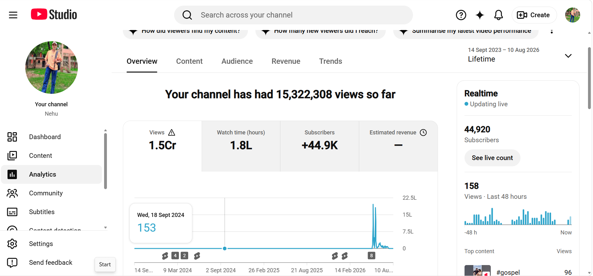Click the Create button
The height and width of the screenshot is (276, 593).
(x=534, y=15)
